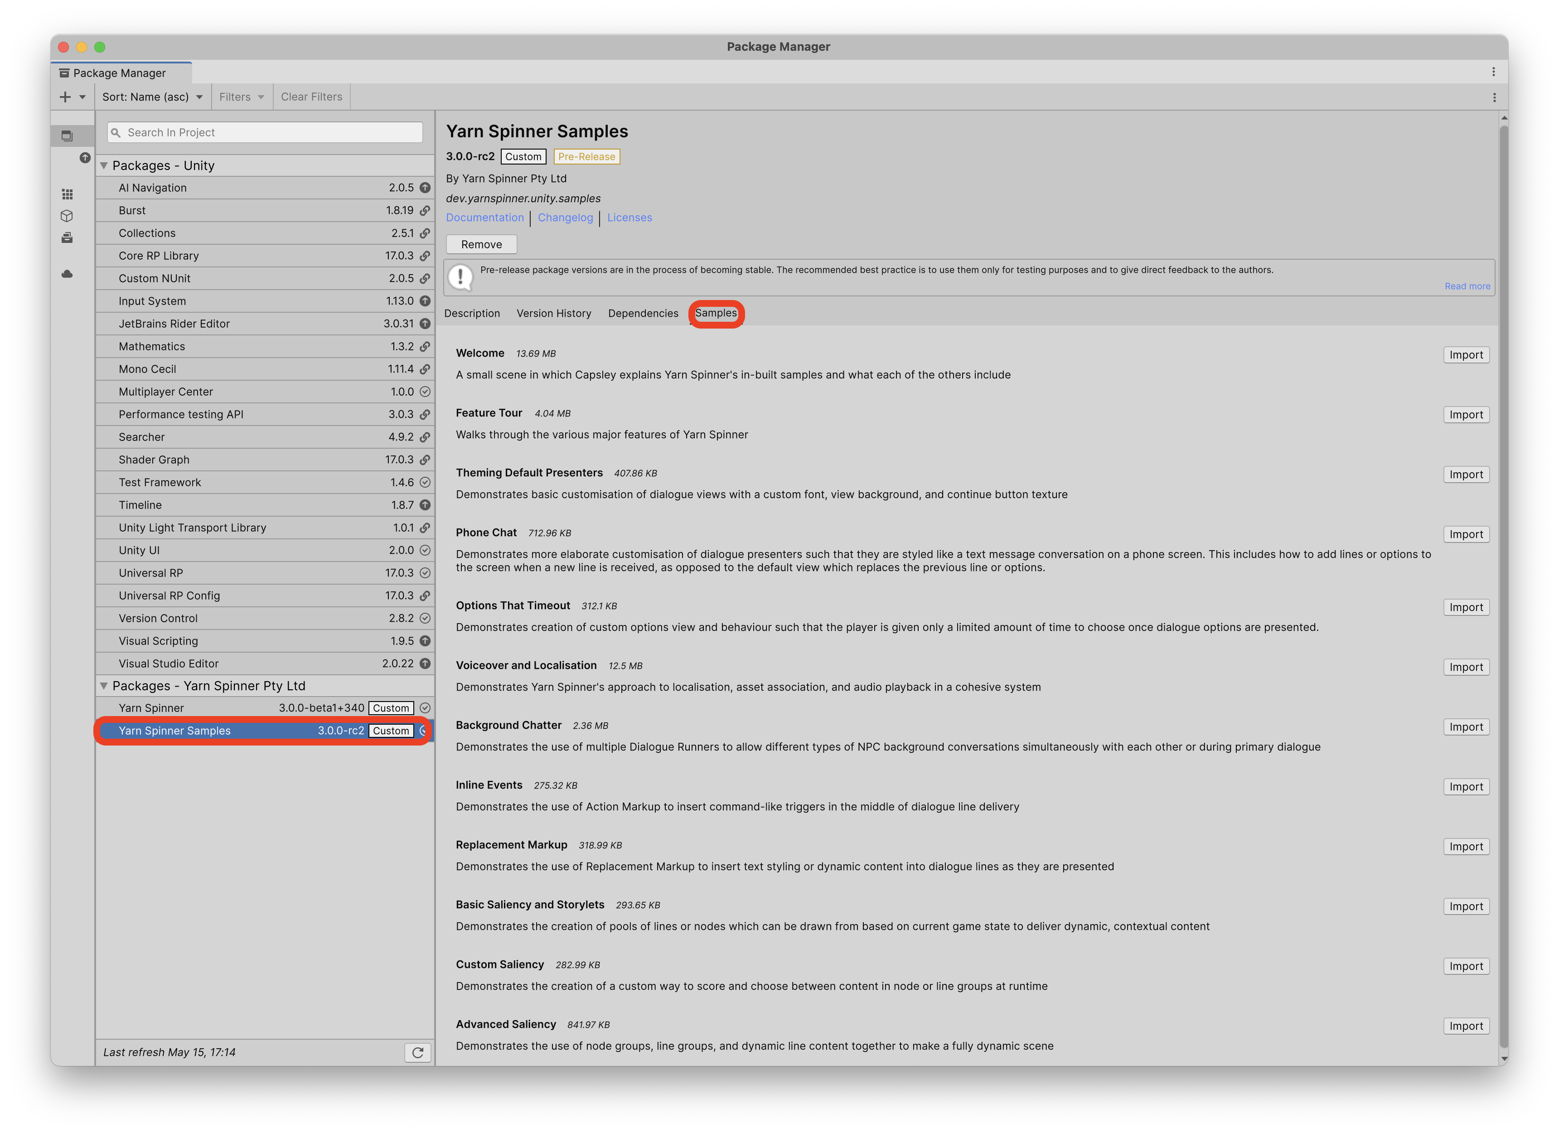Click the Updates arrow icon in sidebar
Screen dimensions: 1559x1133
[x=85, y=157]
